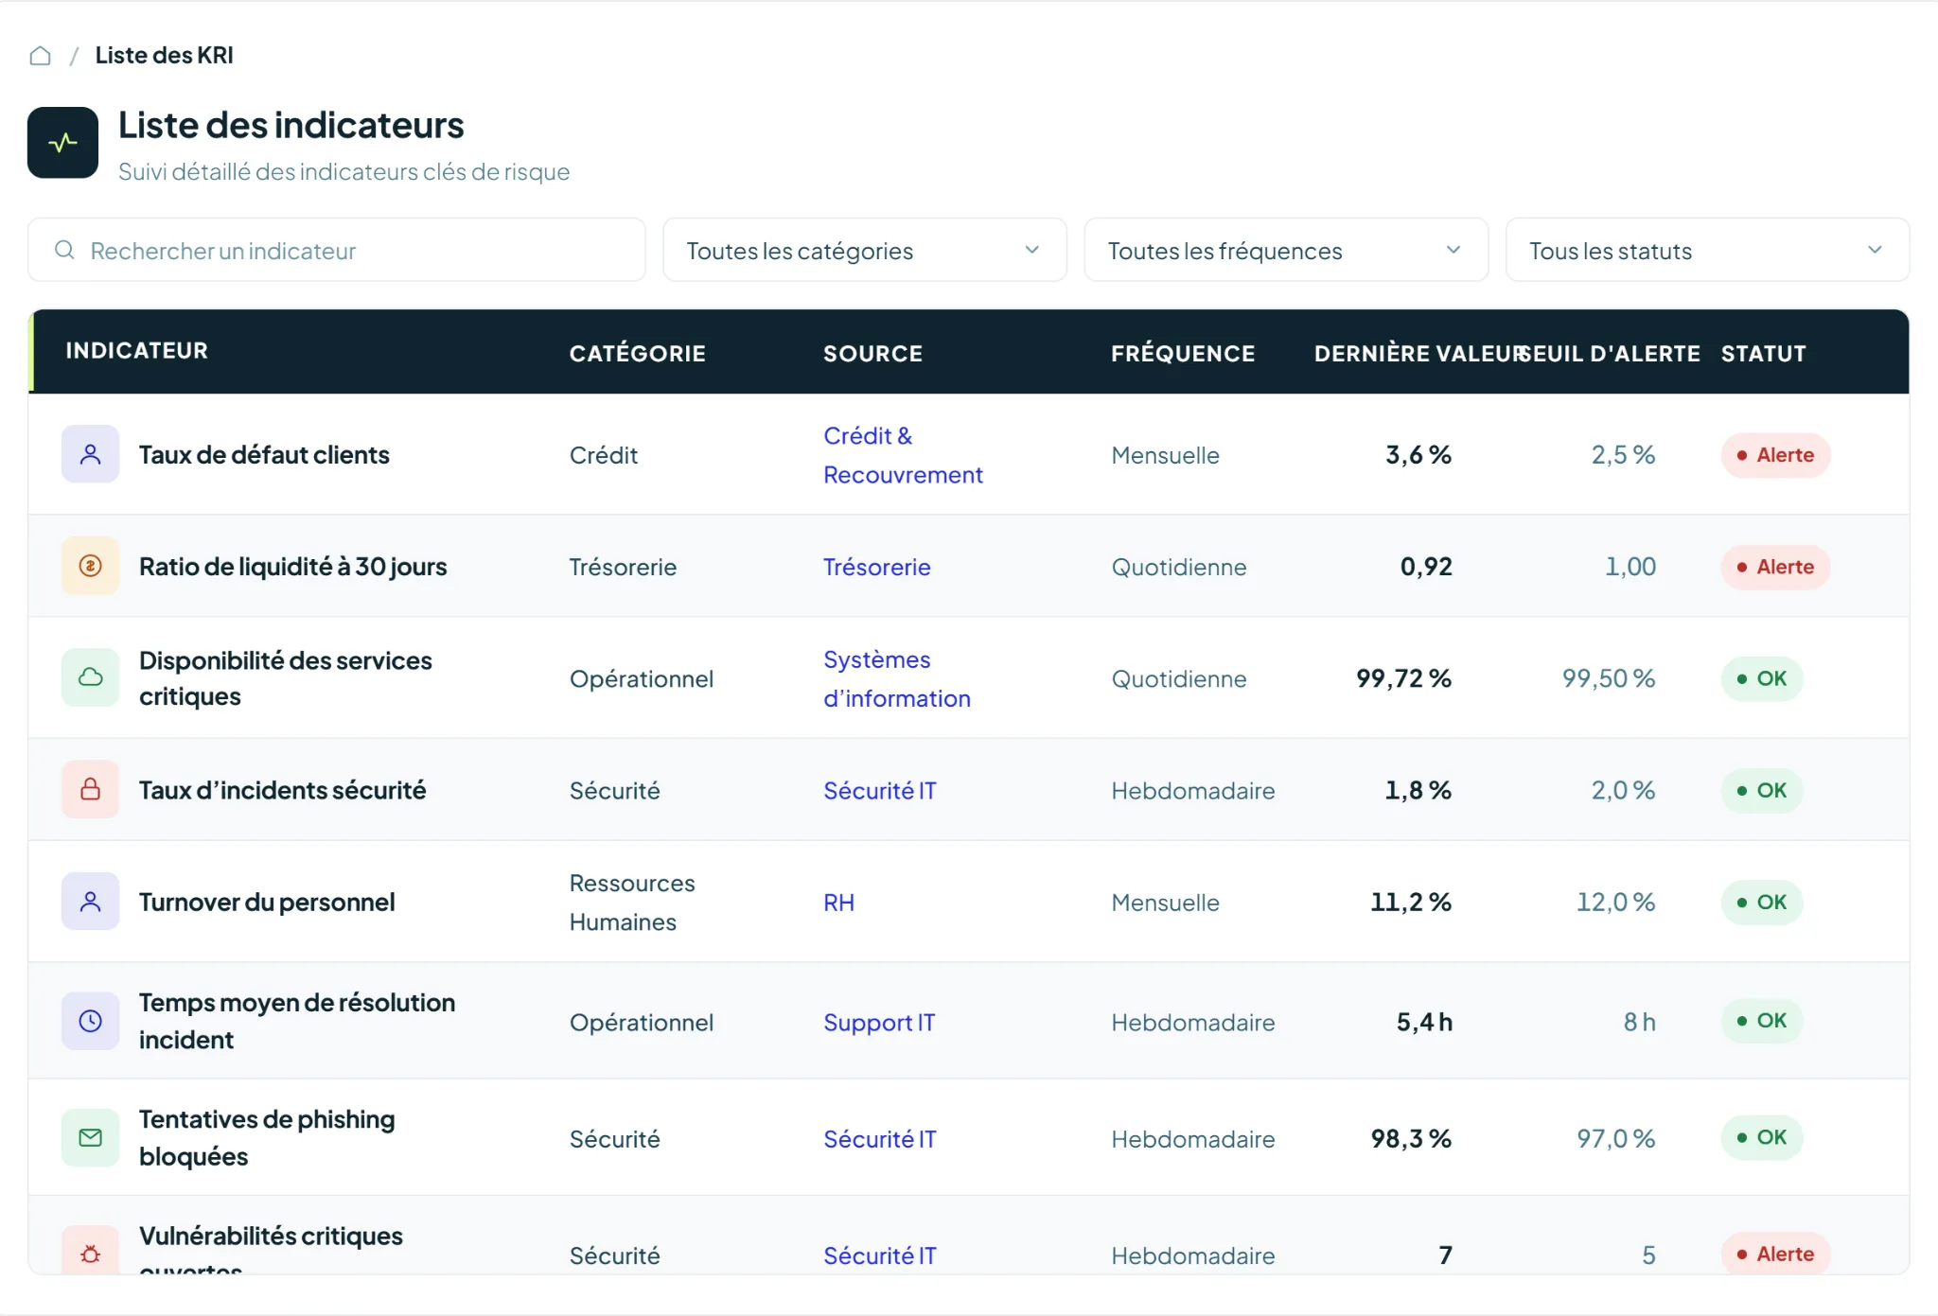Click the person icon for Taux de défaut clients
The image size is (1938, 1316).
[90, 454]
